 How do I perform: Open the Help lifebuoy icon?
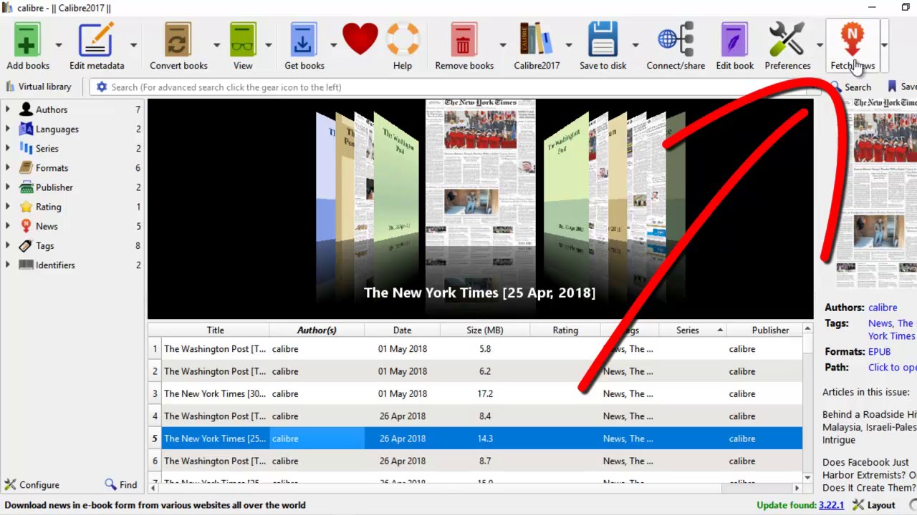pos(403,39)
